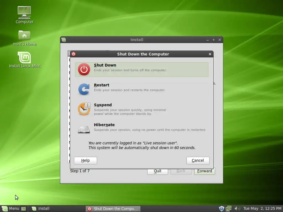Click "Ends your session and restarts the computer." text

pyautogui.click(x=130, y=90)
